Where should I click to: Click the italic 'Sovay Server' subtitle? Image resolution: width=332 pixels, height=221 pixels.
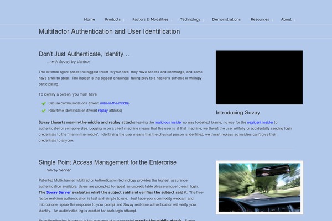coord(59,170)
